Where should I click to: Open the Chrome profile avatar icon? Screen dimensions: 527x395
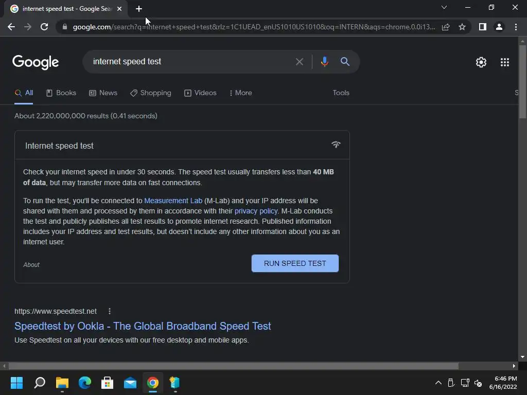(x=499, y=27)
